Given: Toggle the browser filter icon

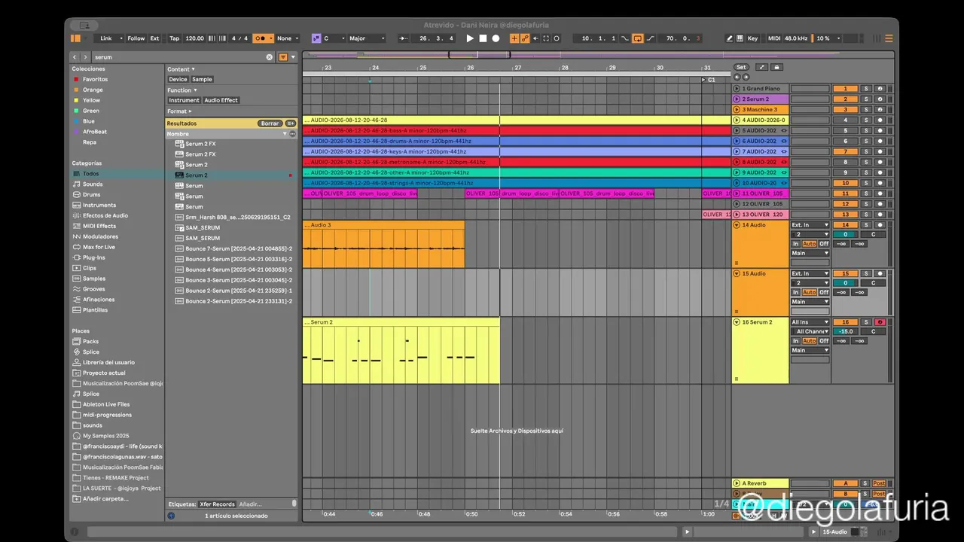Looking at the screenshot, I should click(284, 57).
